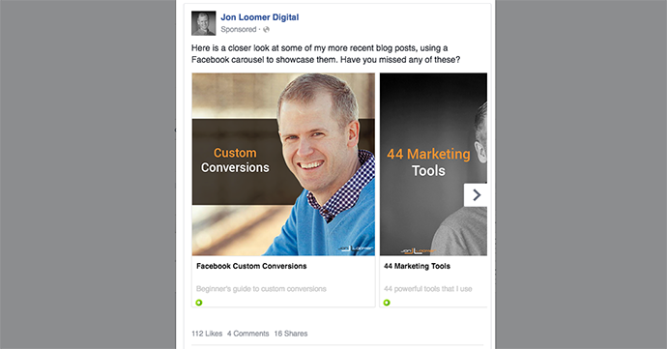The height and width of the screenshot is (349, 667).
Task: Advance carousel with the right arrow
Action: (476, 195)
